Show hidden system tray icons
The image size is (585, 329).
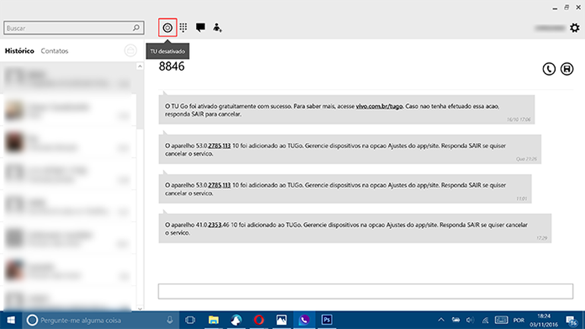(x=441, y=319)
